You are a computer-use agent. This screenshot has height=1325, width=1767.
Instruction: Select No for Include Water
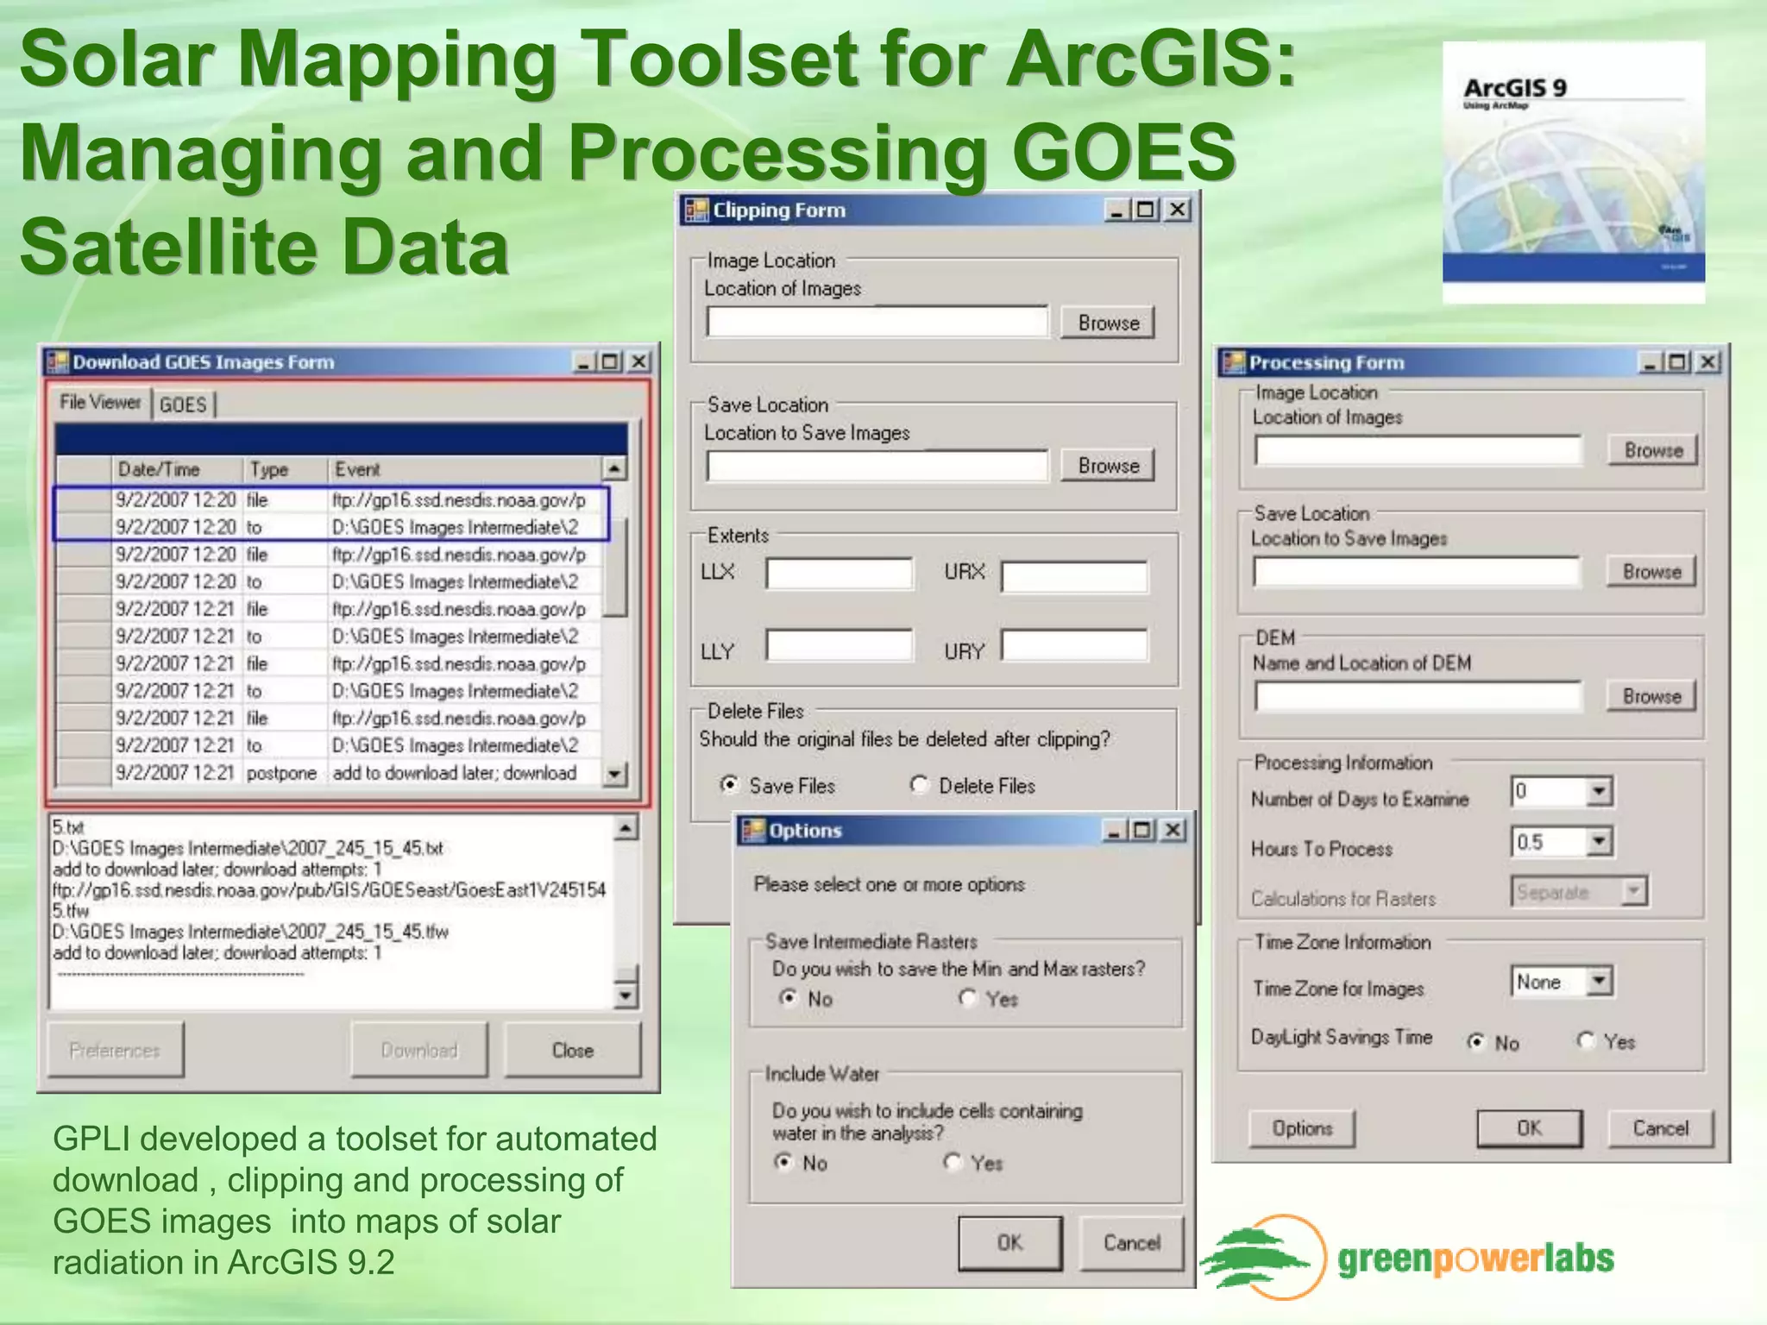783,1162
